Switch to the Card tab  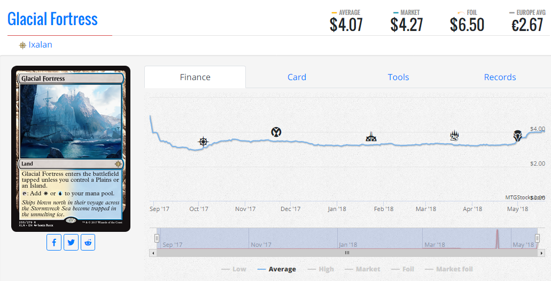[297, 77]
